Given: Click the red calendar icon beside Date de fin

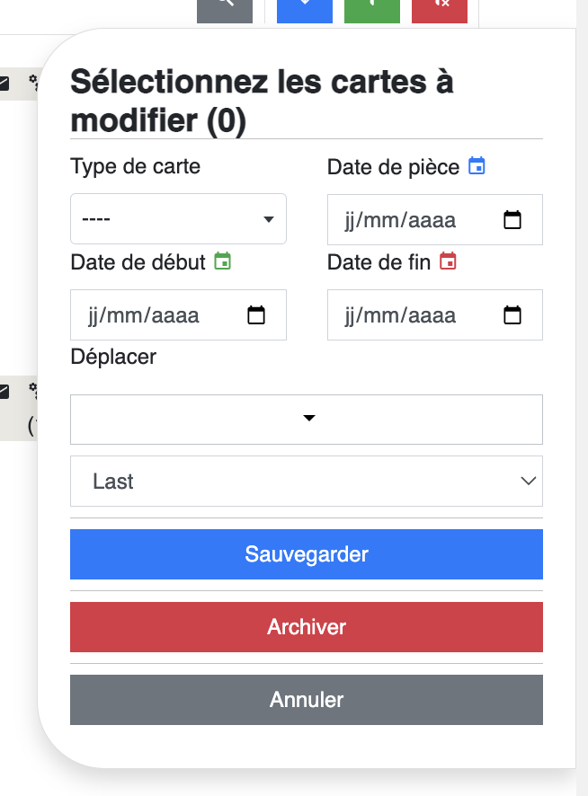Looking at the screenshot, I should [x=448, y=261].
